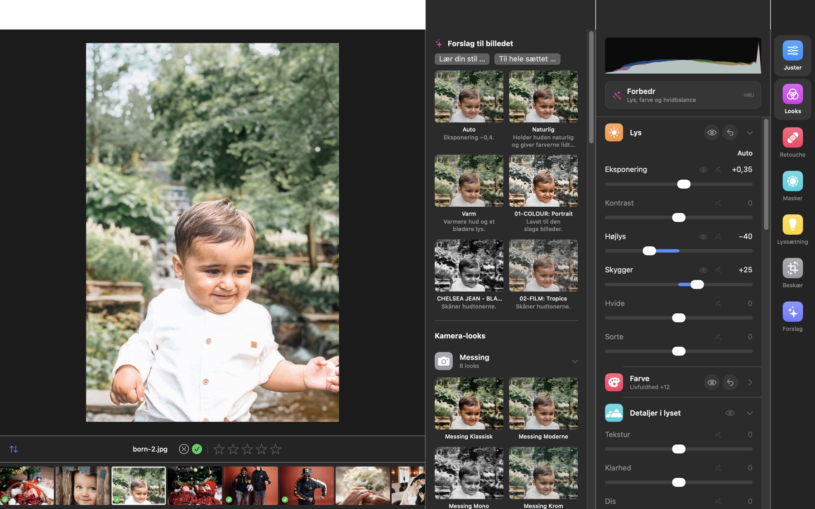Viewport: 815px width, 509px height.
Task: Toggle visibility of the Lys section
Action: 712,133
